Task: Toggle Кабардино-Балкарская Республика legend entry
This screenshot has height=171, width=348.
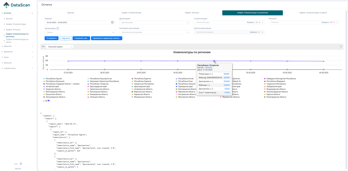Action: (280, 78)
